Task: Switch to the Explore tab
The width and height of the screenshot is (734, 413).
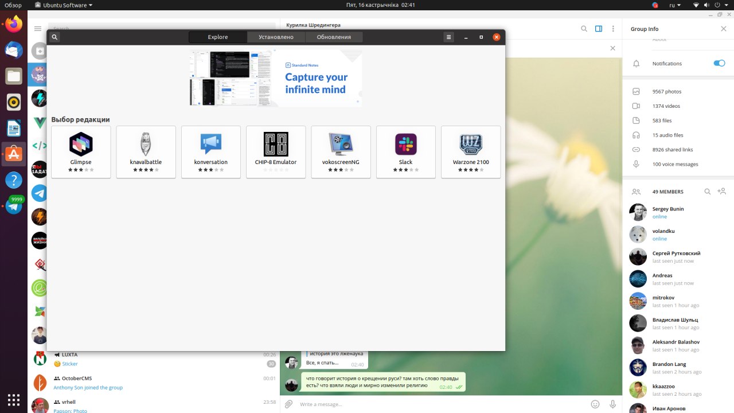Action: tap(218, 37)
